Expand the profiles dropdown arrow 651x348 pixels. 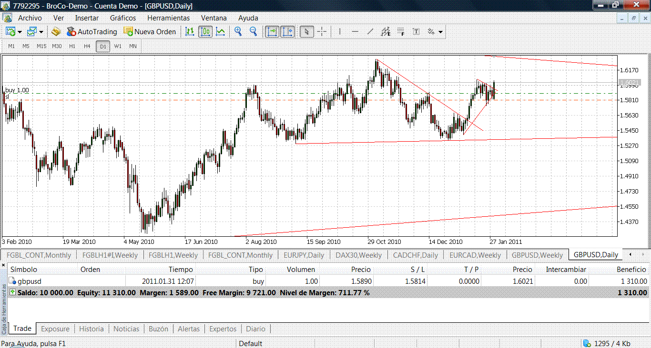click(41, 32)
